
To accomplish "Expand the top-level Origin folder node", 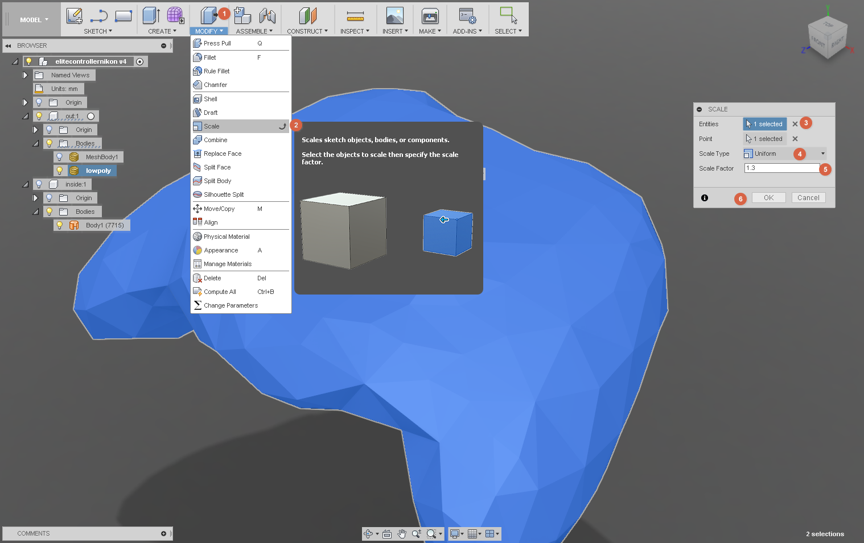I will click(25, 102).
